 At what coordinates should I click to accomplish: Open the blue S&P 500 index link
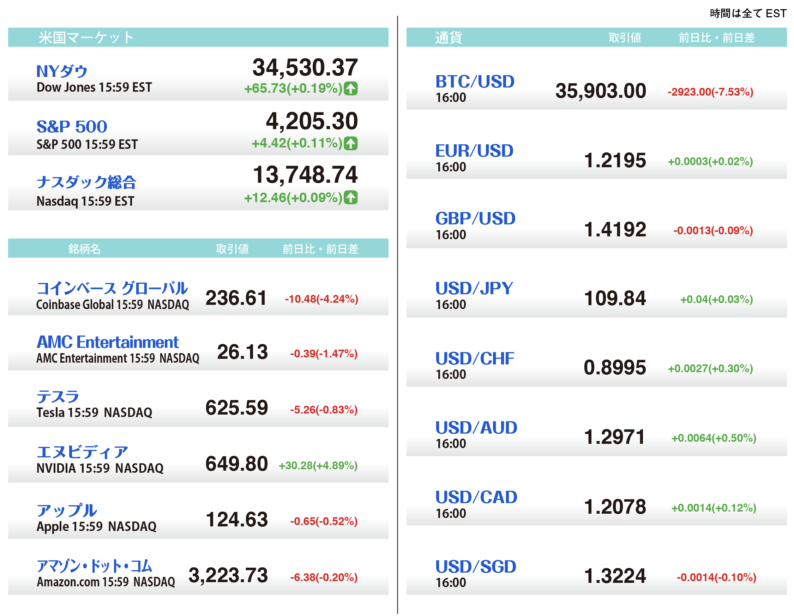72,126
